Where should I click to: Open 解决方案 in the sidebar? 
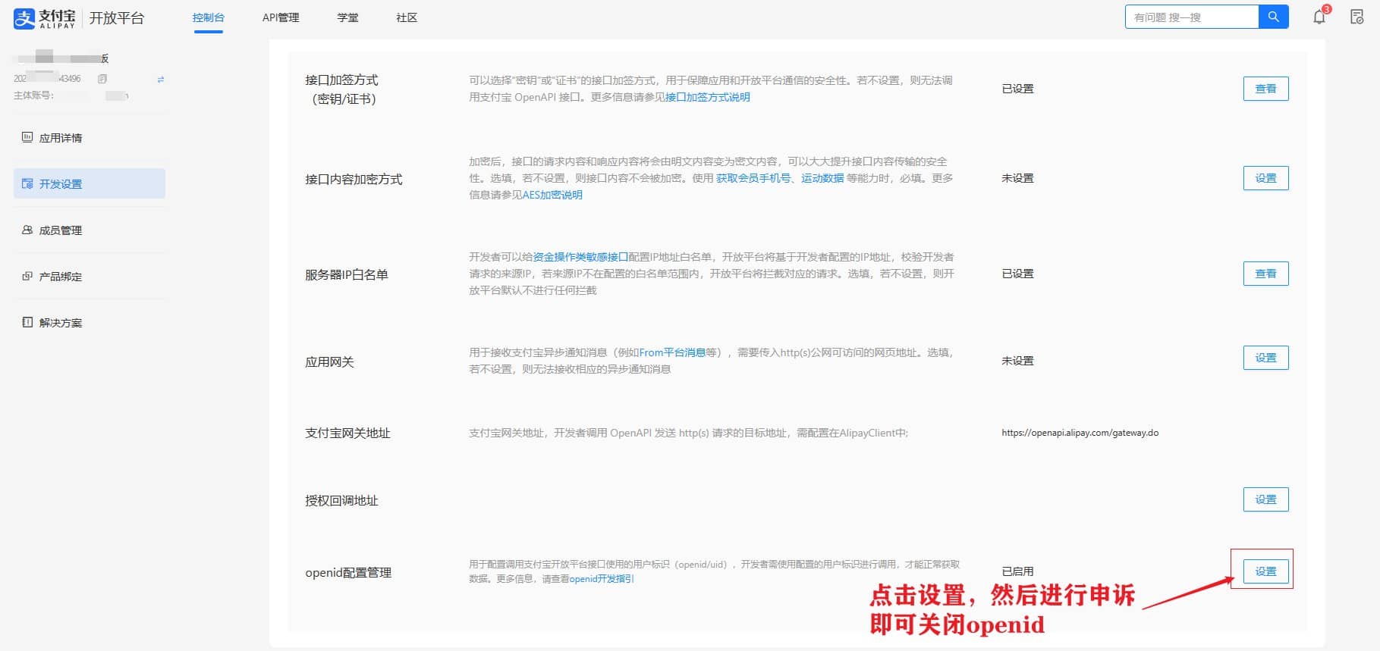tap(61, 323)
